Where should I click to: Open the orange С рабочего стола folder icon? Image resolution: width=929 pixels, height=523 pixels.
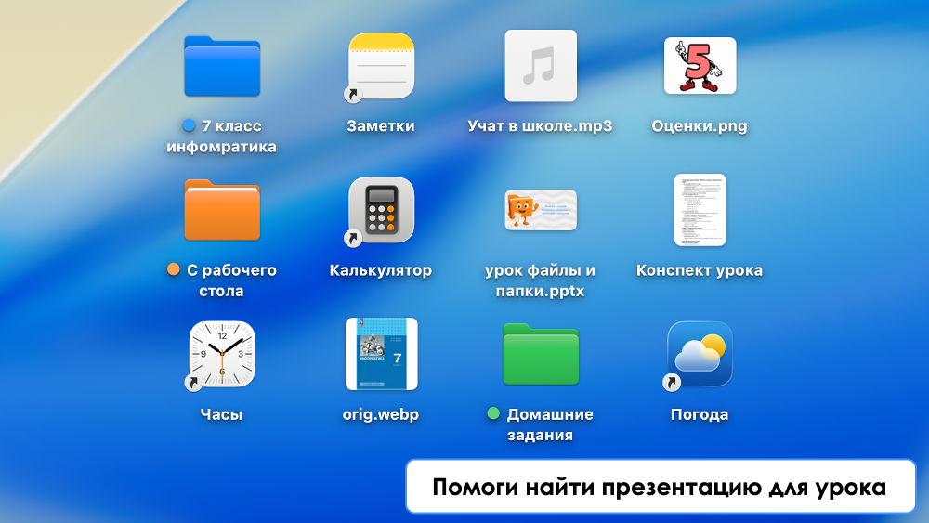click(x=222, y=210)
